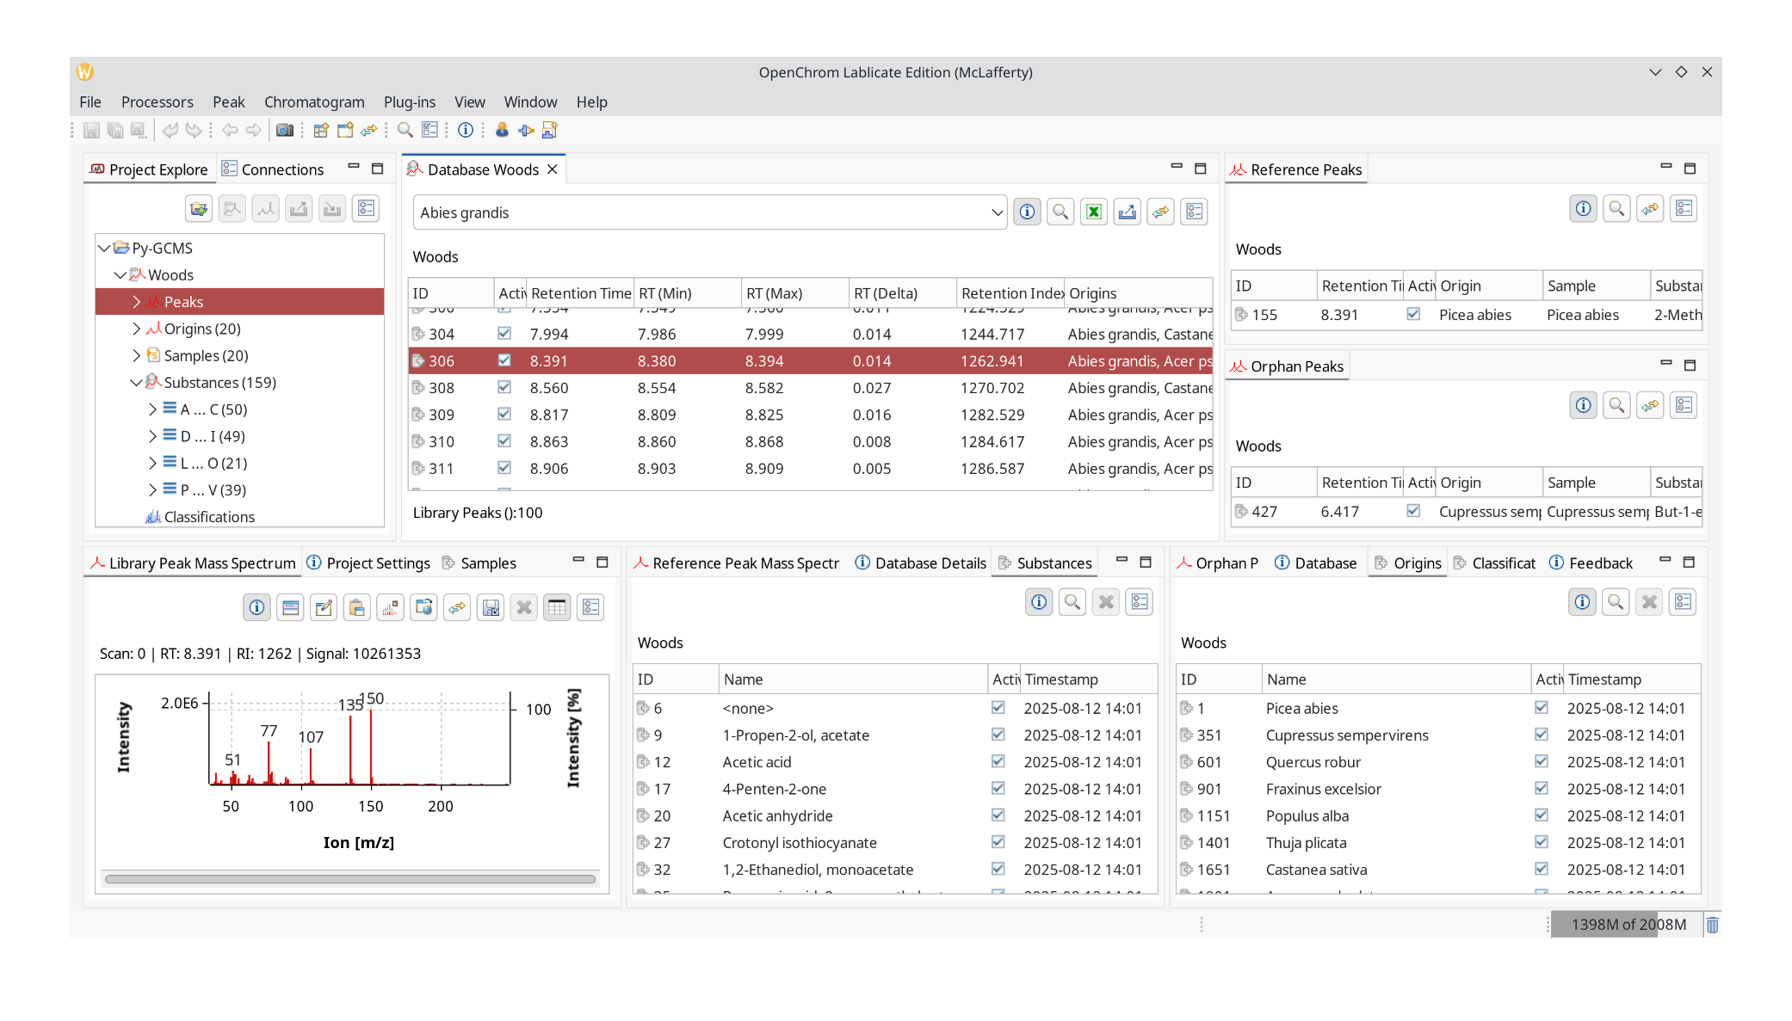1792x1021 pixels.
Task: Click Timestamp column header in Substances table
Action: [1089, 680]
